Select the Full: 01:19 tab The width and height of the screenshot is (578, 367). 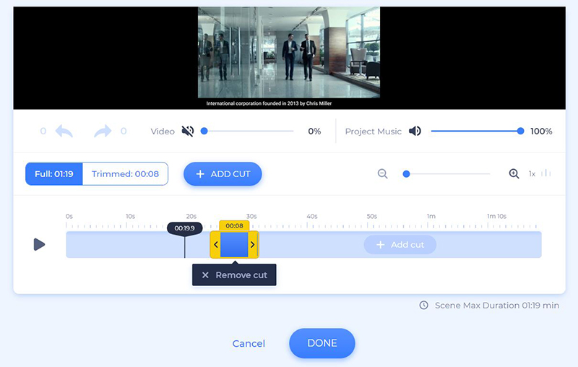point(54,174)
